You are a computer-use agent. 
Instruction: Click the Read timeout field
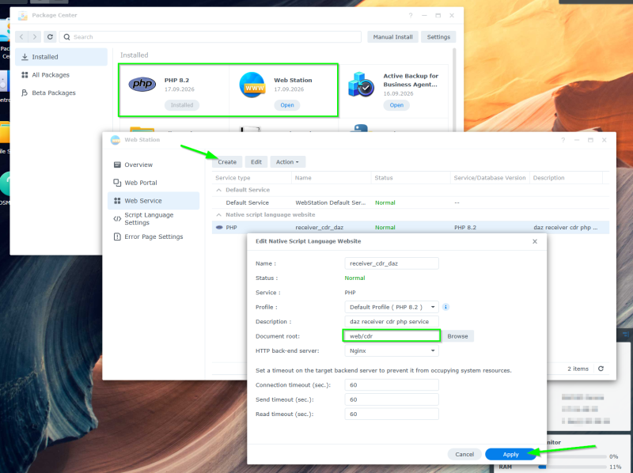coord(392,414)
